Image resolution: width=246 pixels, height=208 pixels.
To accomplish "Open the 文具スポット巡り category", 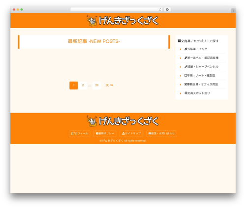I will [197, 93].
